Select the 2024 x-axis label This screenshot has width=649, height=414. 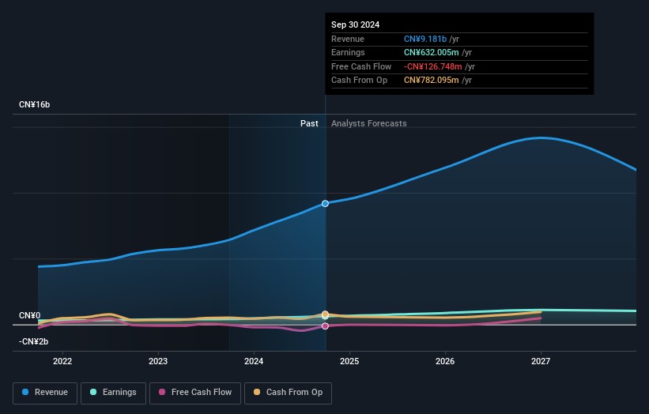coord(254,362)
